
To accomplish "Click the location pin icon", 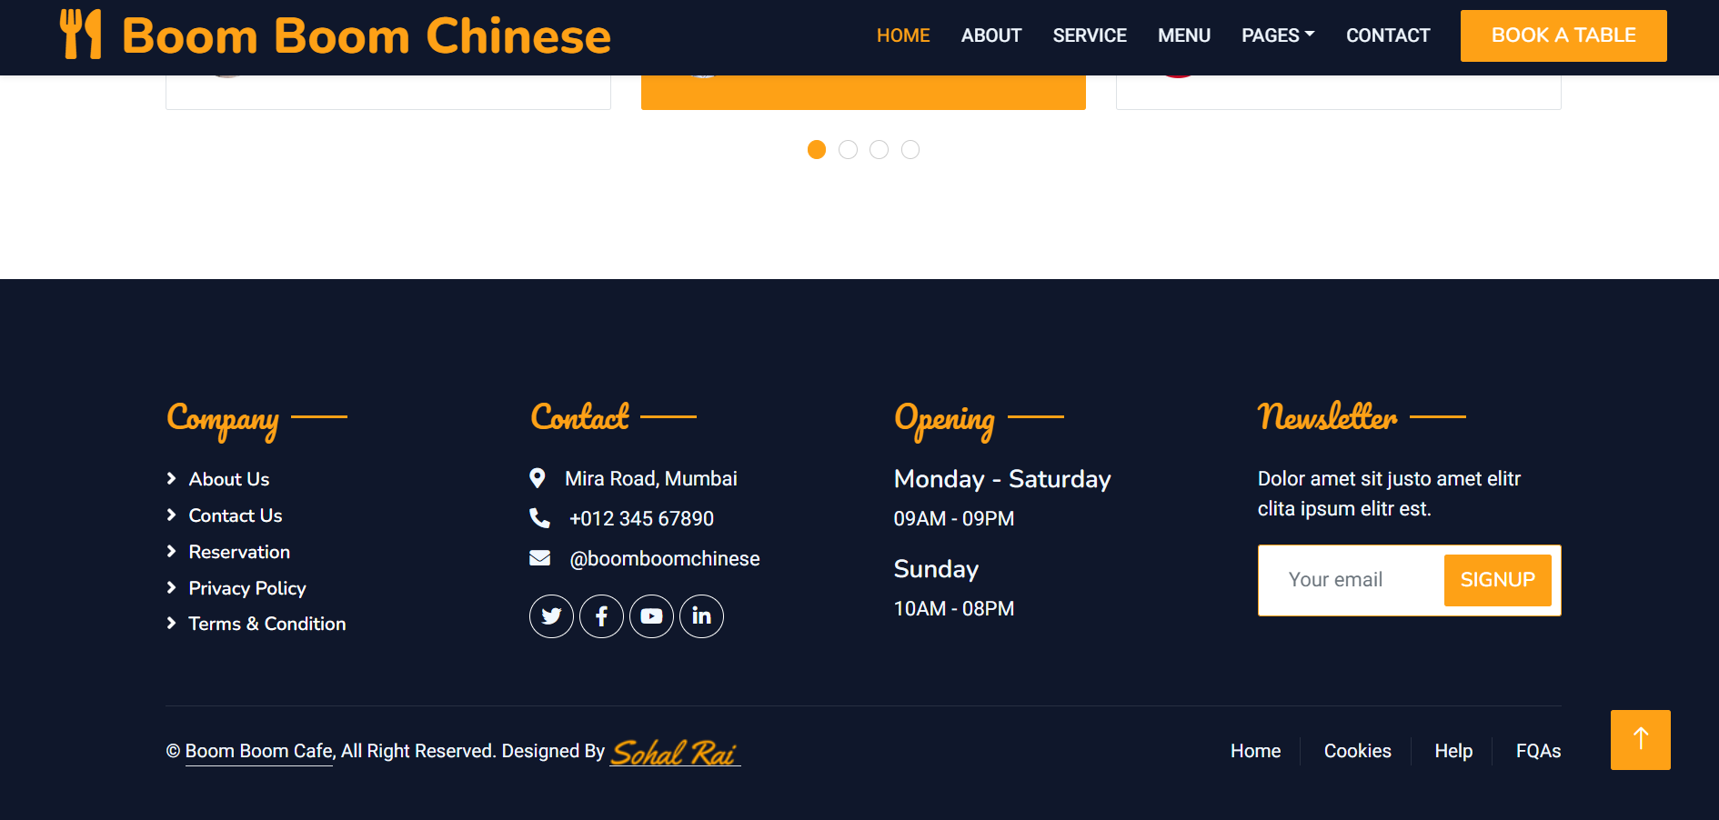I will pyautogui.click(x=538, y=478).
